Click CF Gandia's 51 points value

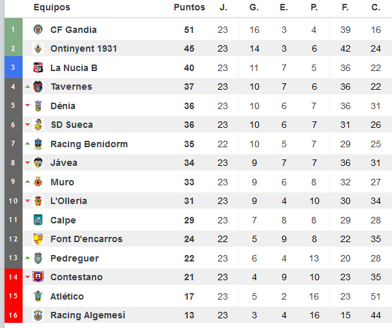coord(189,30)
